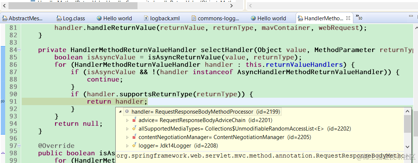Expand the logger field in debug hover

[x=128, y=146]
